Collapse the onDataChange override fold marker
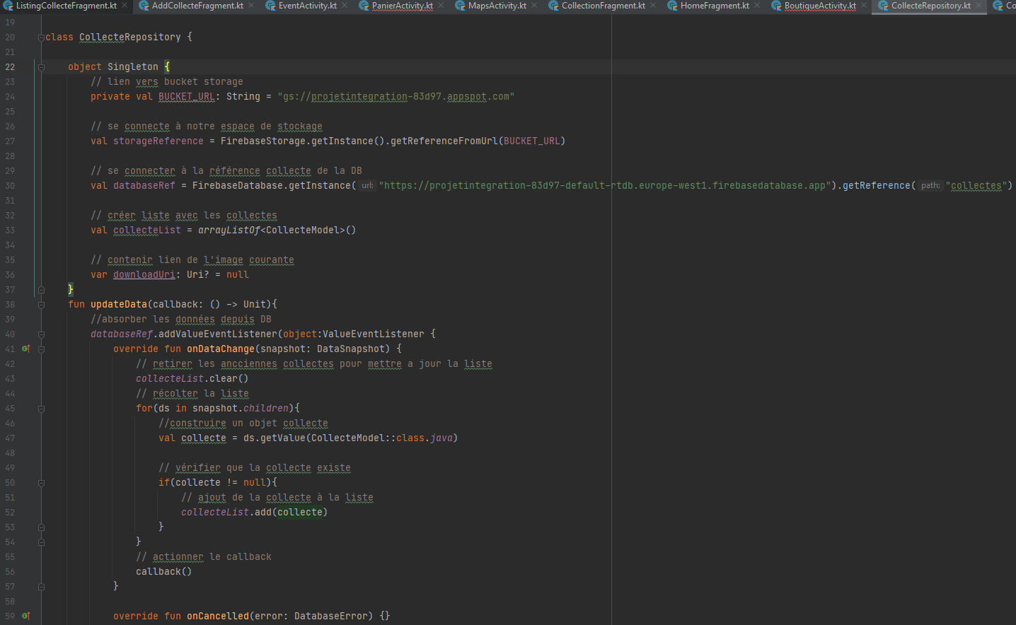The height and width of the screenshot is (625, 1016). click(41, 349)
